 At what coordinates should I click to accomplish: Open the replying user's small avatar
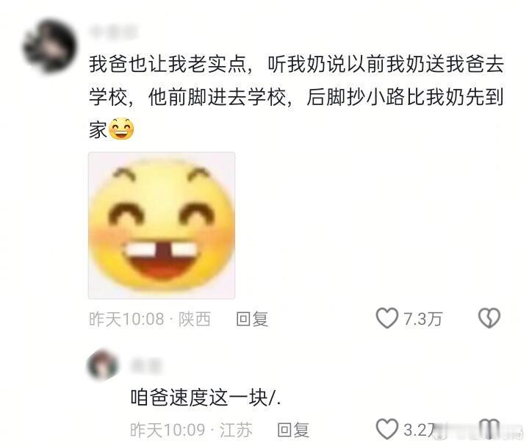pos(103,365)
